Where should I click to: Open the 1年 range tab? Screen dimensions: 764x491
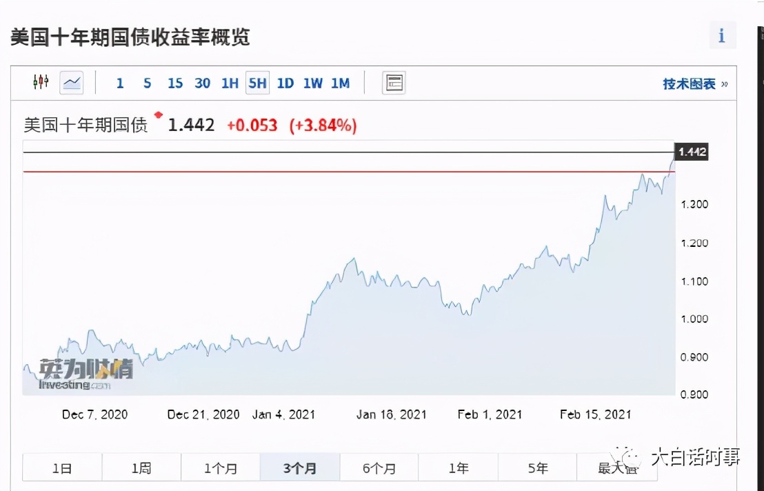coord(458,467)
